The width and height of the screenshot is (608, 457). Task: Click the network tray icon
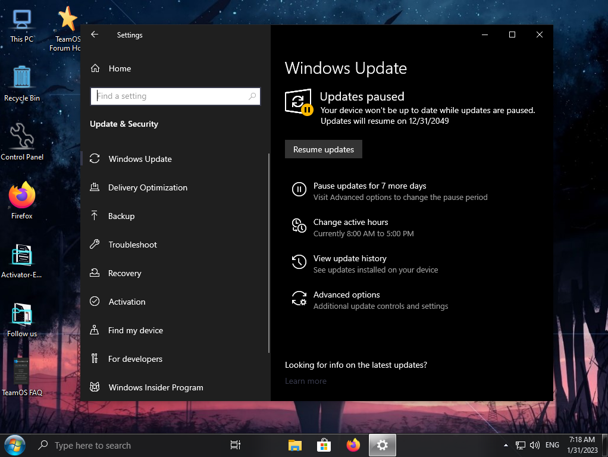(x=521, y=445)
